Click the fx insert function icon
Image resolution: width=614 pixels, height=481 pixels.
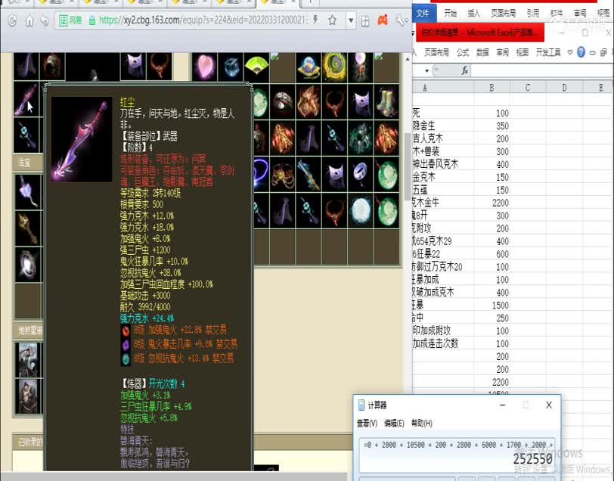tap(465, 70)
